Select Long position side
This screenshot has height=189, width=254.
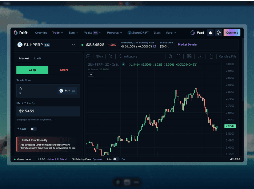pos(32,70)
